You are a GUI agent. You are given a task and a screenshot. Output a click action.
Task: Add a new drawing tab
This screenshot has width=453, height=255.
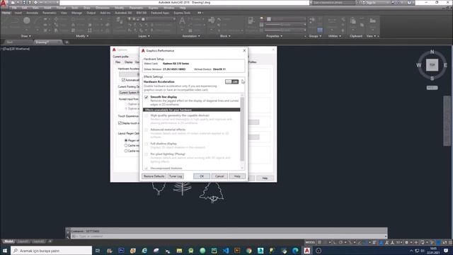(67, 42)
